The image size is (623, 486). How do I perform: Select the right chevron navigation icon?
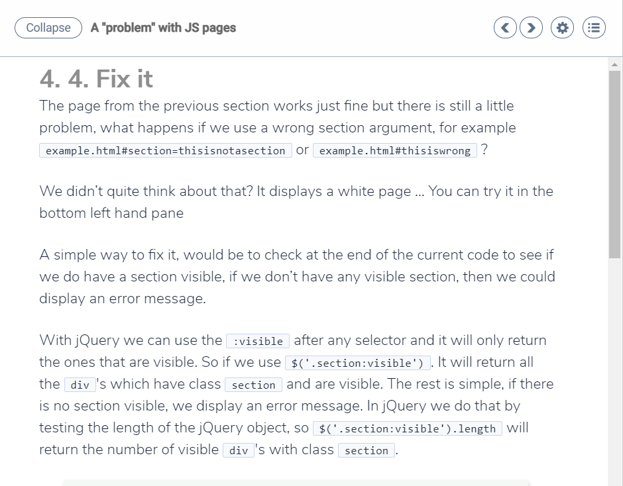pos(531,27)
